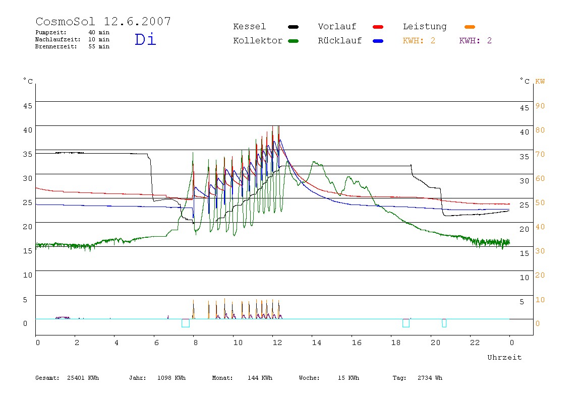The height and width of the screenshot is (409, 579).
Task: Click the '55 min' Brennerzeit value
Action: [x=99, y=46]
